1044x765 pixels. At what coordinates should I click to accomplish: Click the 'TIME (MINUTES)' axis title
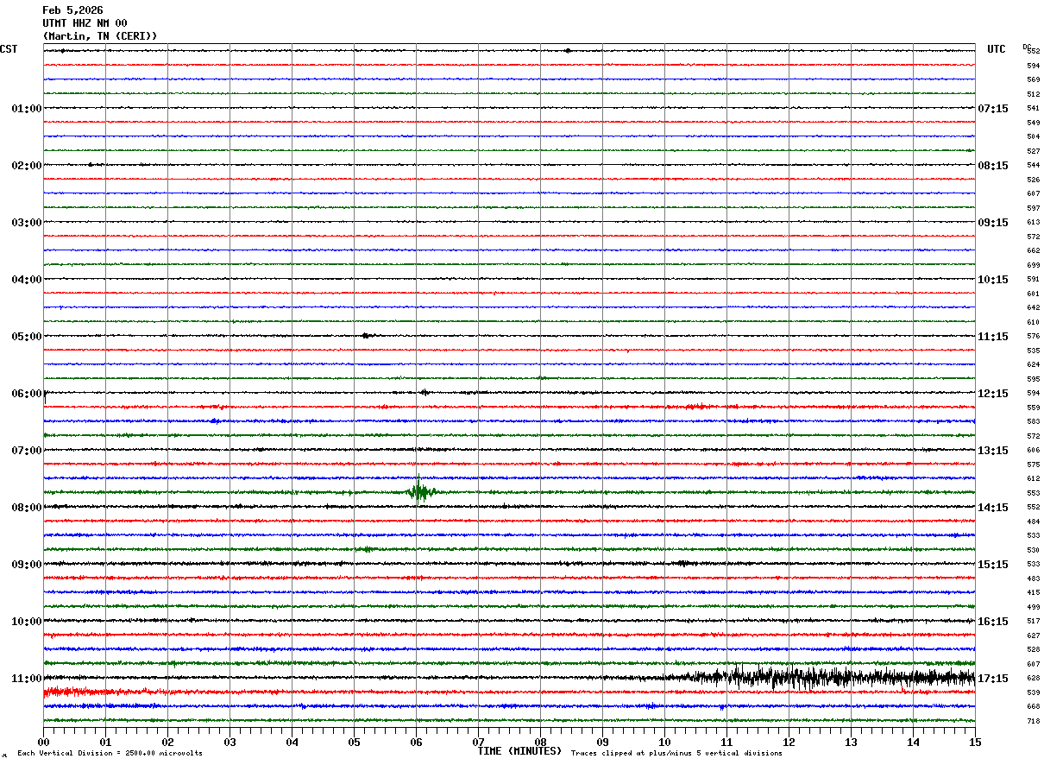(520, 751)
